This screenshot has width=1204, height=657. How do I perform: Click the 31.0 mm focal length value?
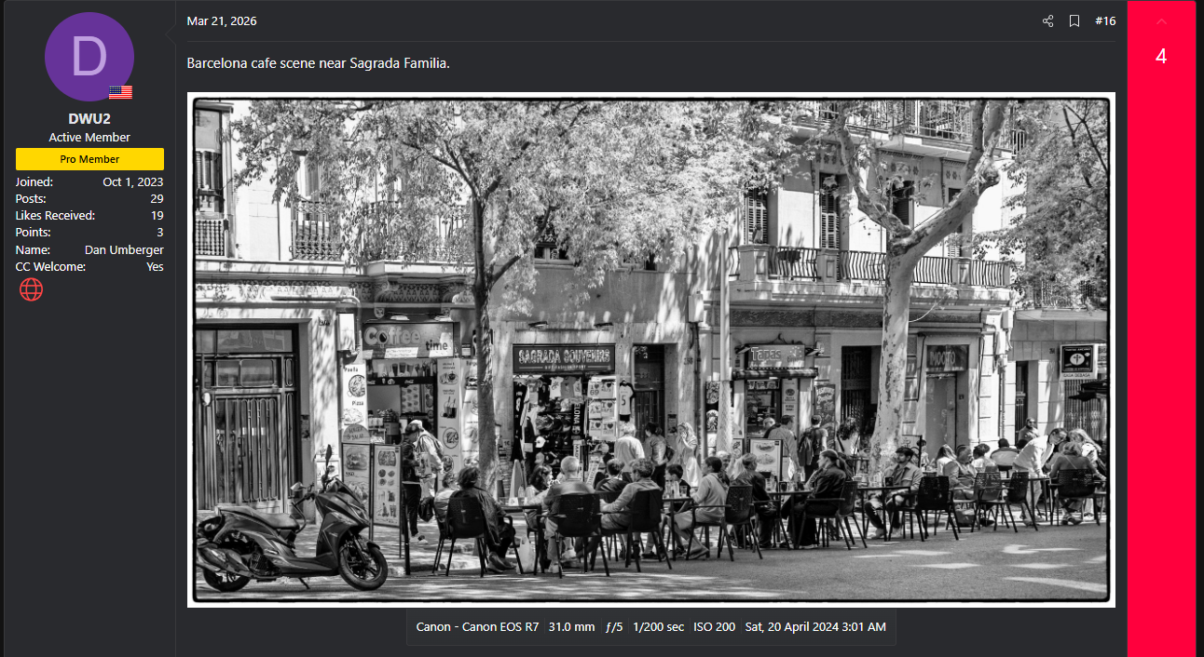click(x=571, y=627)
